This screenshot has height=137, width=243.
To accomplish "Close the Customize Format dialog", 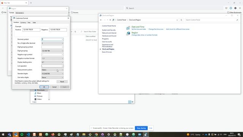I will coord(68,18).
